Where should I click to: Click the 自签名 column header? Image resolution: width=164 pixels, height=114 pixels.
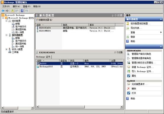pyautogui.click(x=64, y=61)
